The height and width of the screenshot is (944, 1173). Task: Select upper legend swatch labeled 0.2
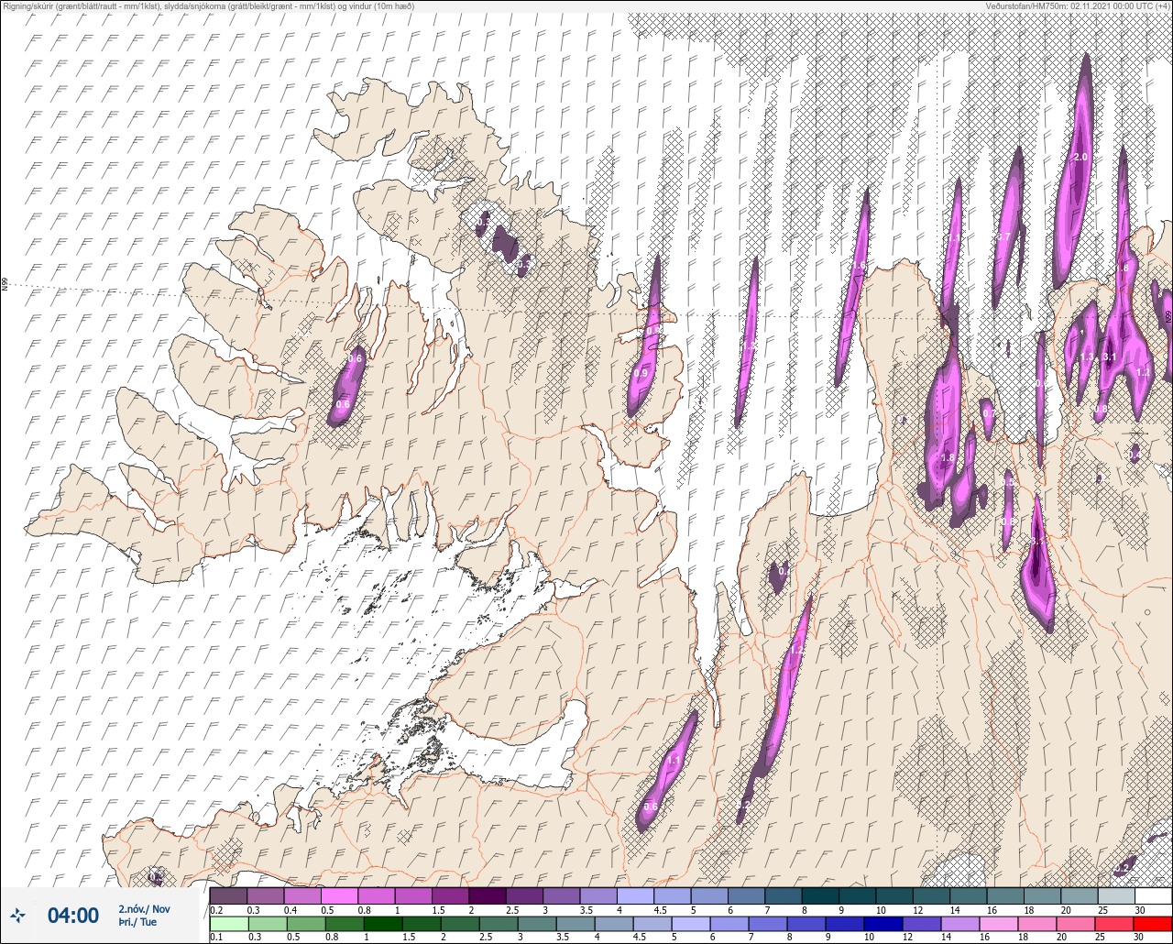pyautogui.click(x=228, y=895)
